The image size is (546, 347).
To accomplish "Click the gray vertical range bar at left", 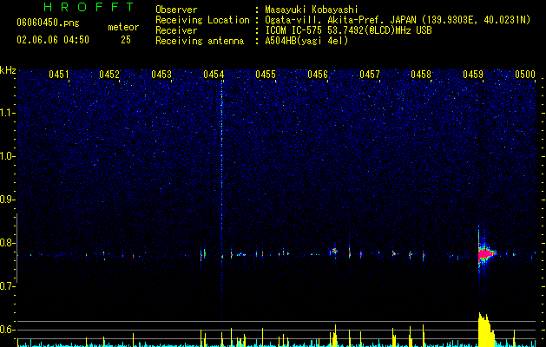I will click(x=17, y=248).
